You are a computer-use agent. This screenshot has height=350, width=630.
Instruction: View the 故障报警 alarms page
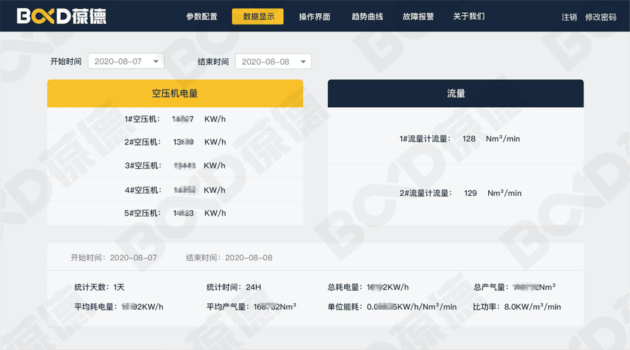(x=419, y=17)
